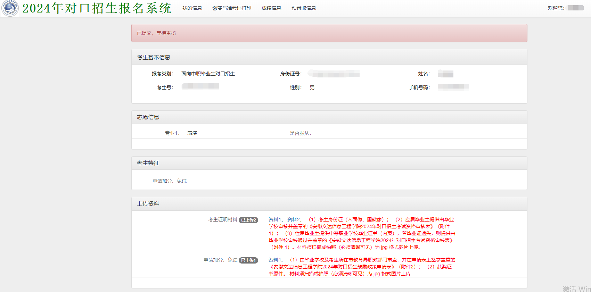This screenshot has height=292, width=591.
Task: Click the 志愿信息 panel header
Action: [148, 117]
